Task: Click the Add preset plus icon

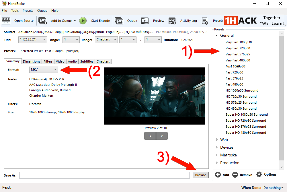Action: (x=218, y=174)
